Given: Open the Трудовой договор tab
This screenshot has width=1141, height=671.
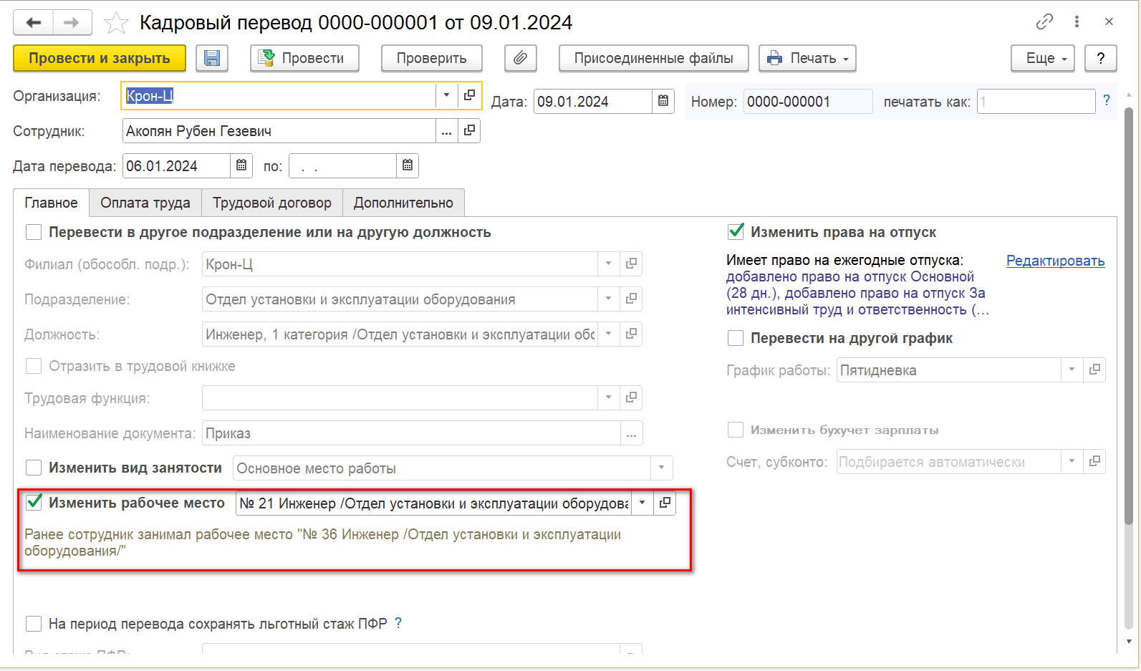Looking at the screenshot, I should click(272, 203).
